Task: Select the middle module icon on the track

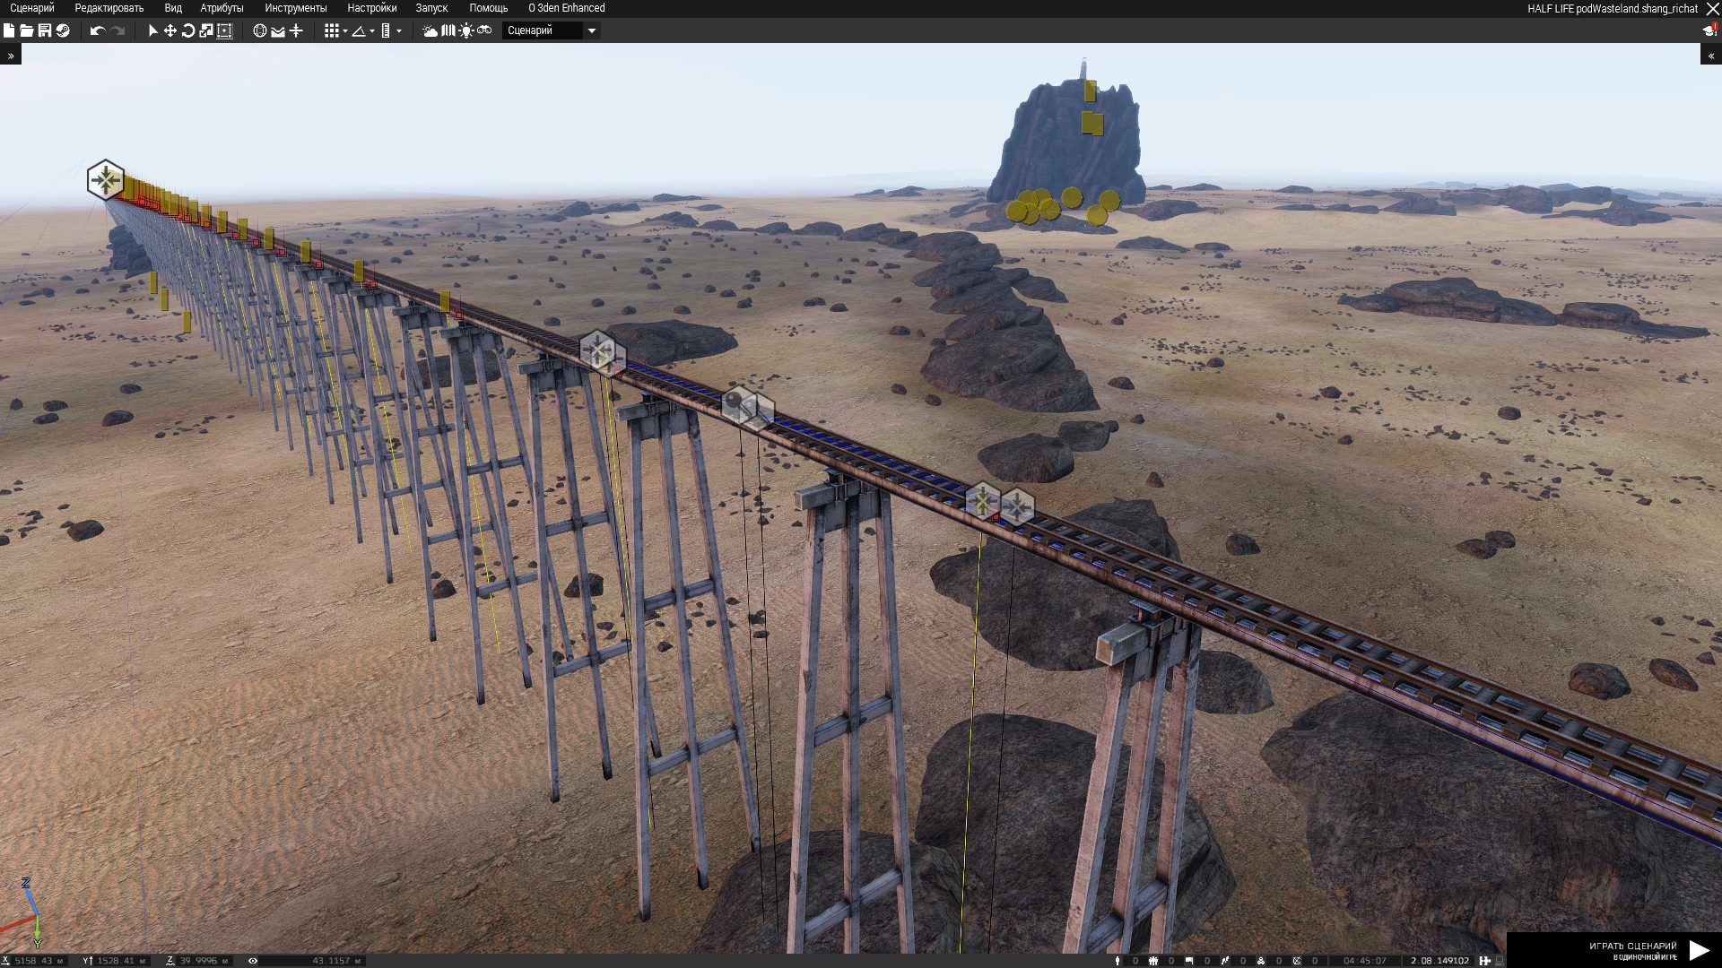Action: 597,350
